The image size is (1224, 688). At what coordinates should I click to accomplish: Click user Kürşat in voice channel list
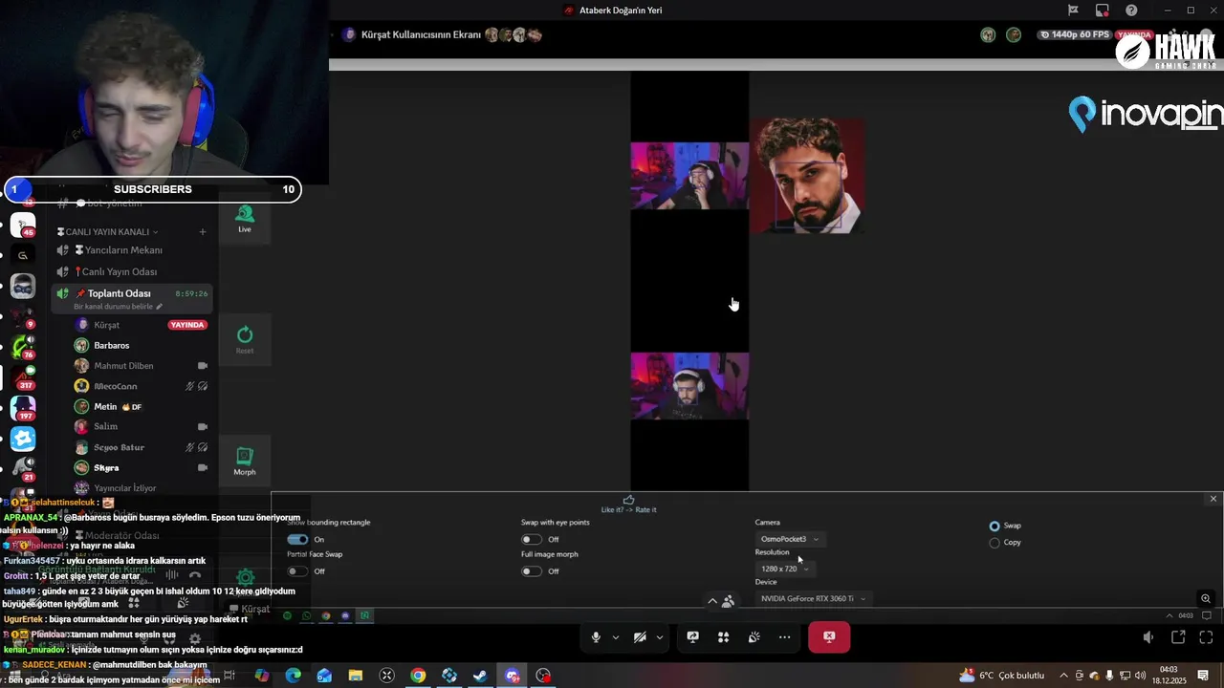pos(142,325)
